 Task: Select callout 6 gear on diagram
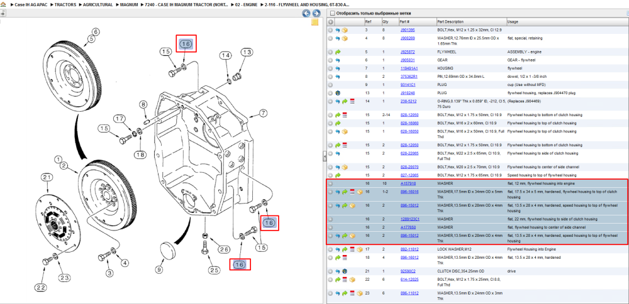pos(95,31)
